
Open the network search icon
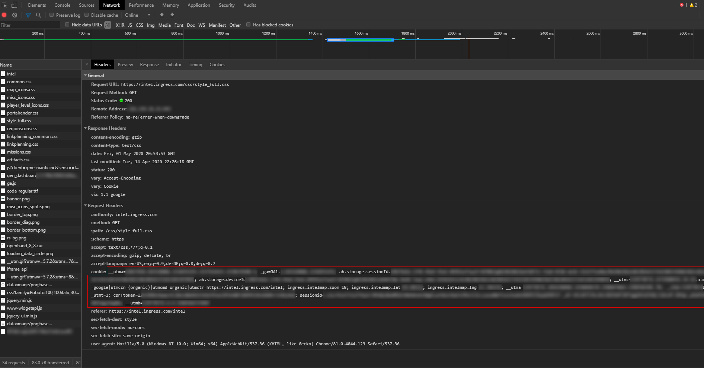(x=38, y=15)
